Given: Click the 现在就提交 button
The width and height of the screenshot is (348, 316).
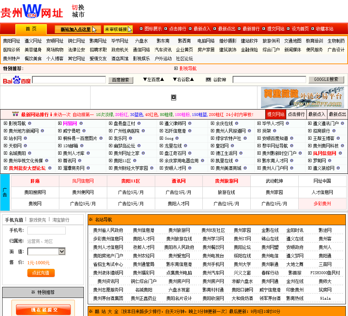Looking at the screenshot, I should pyautogui.click(x=43, y=310).
